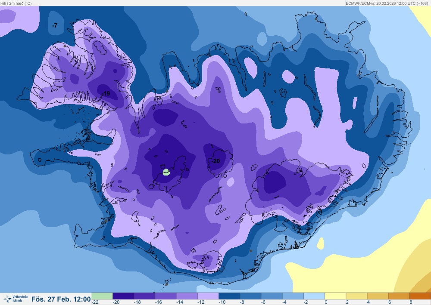This screenshot has height=305, width=431.
Task: Click the legend swatch between 4 and 6
Action: pyautogui.click(x=378, y=296)
